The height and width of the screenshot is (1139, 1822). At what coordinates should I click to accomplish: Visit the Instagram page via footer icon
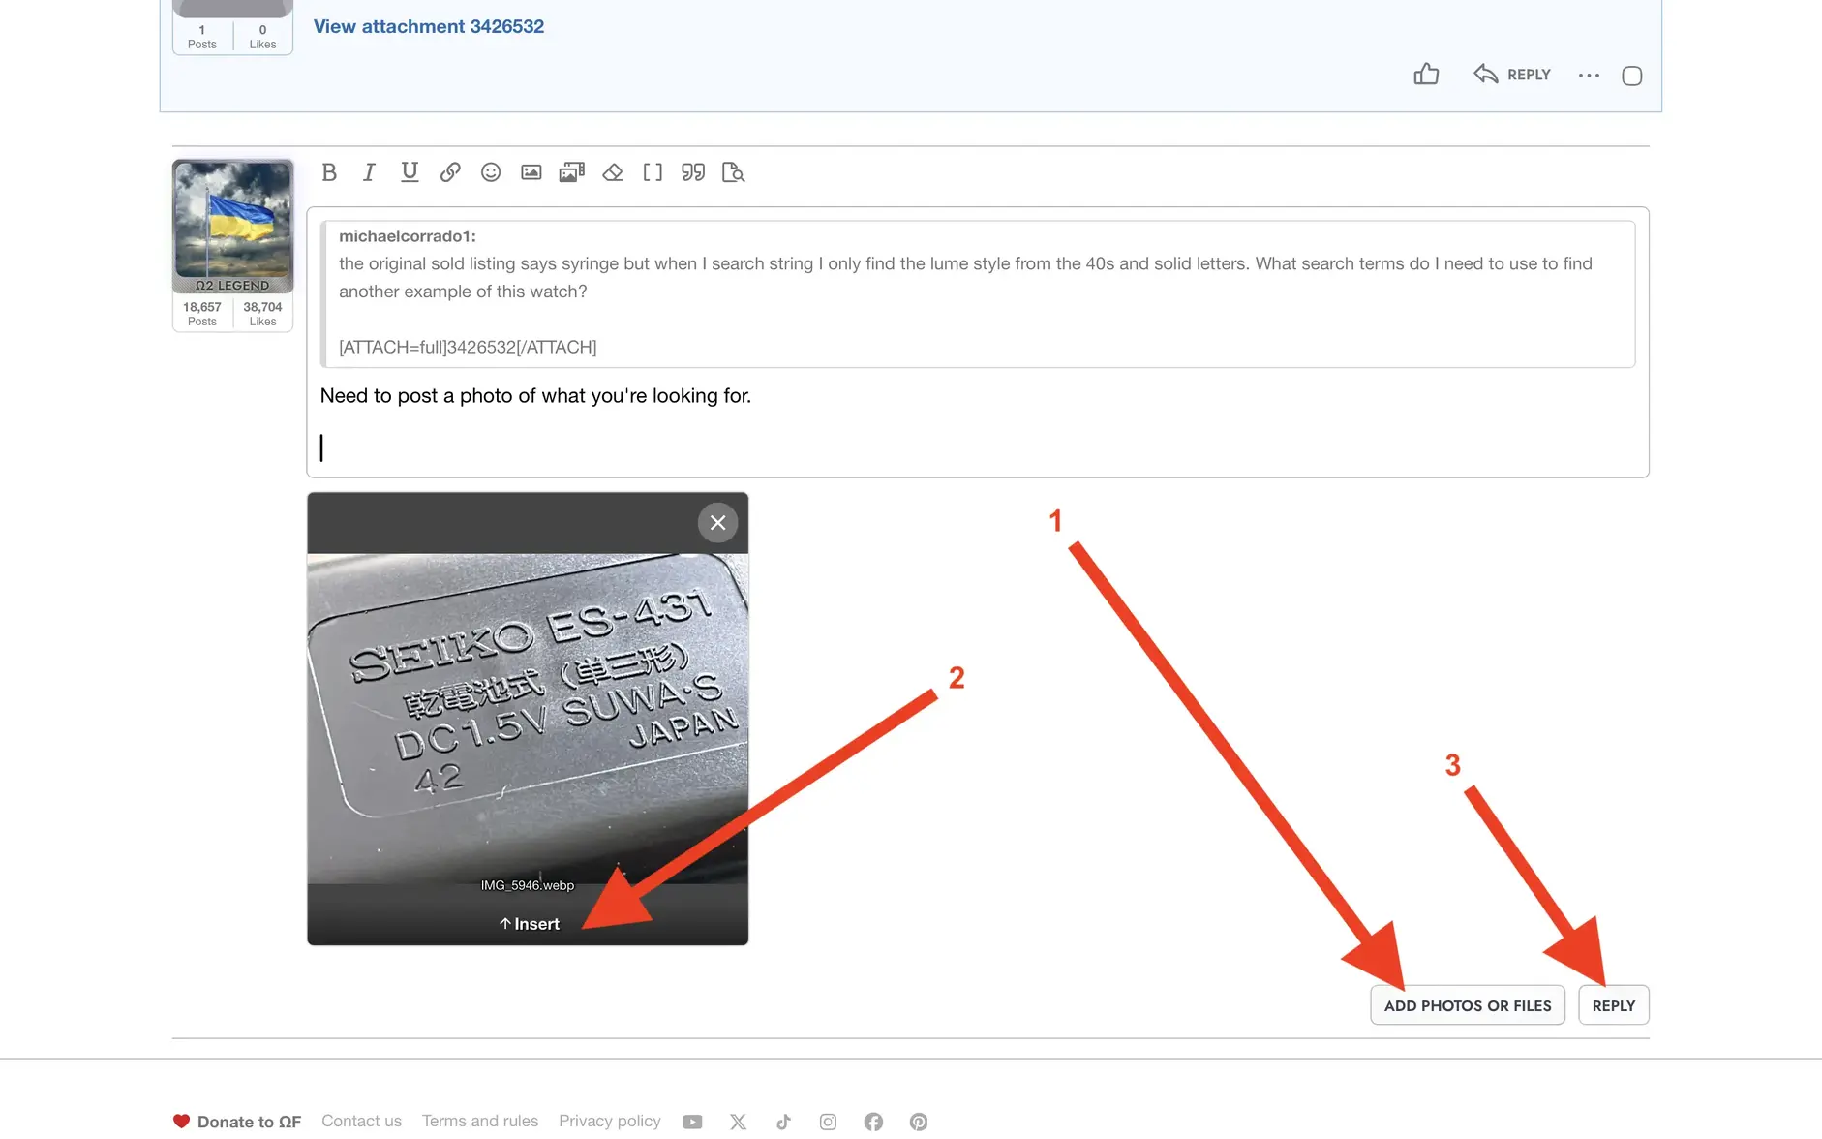[829, 1122]
